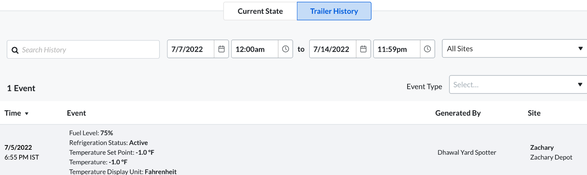Select the Trailer History tab

(x=334, y=11)
